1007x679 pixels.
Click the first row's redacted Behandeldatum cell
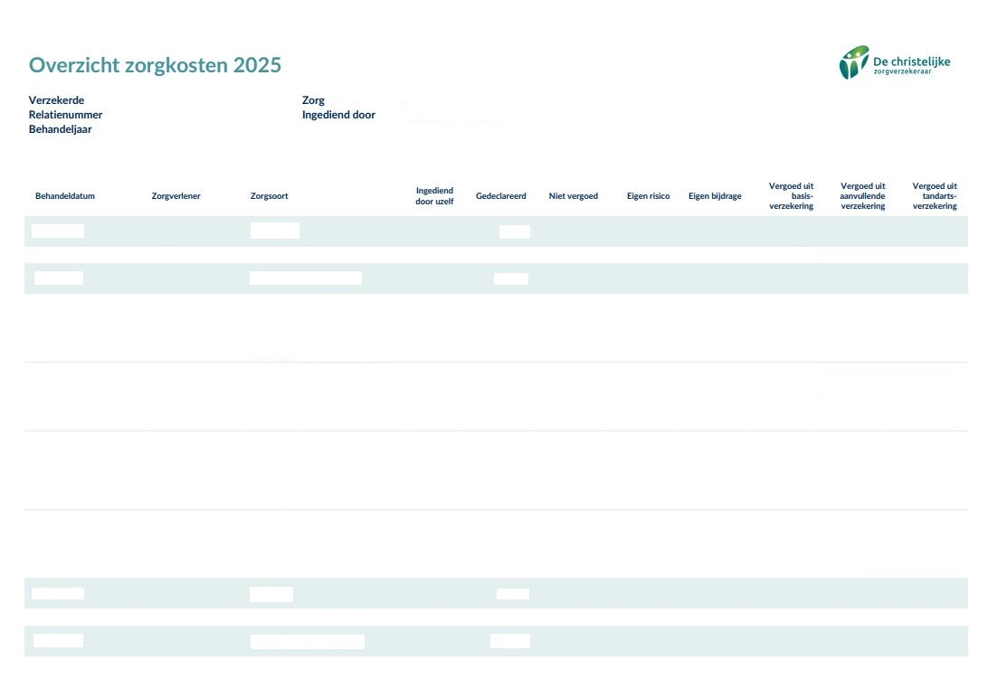(x=58, y=231)
